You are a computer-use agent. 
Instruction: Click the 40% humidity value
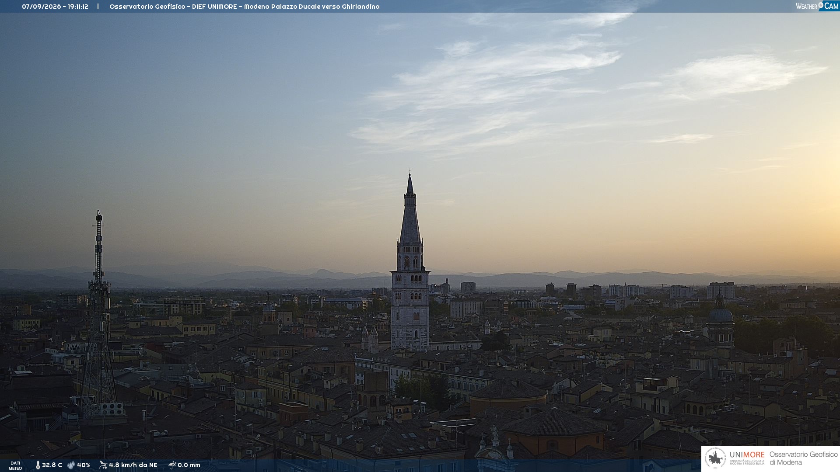click(x=84, y=465)
